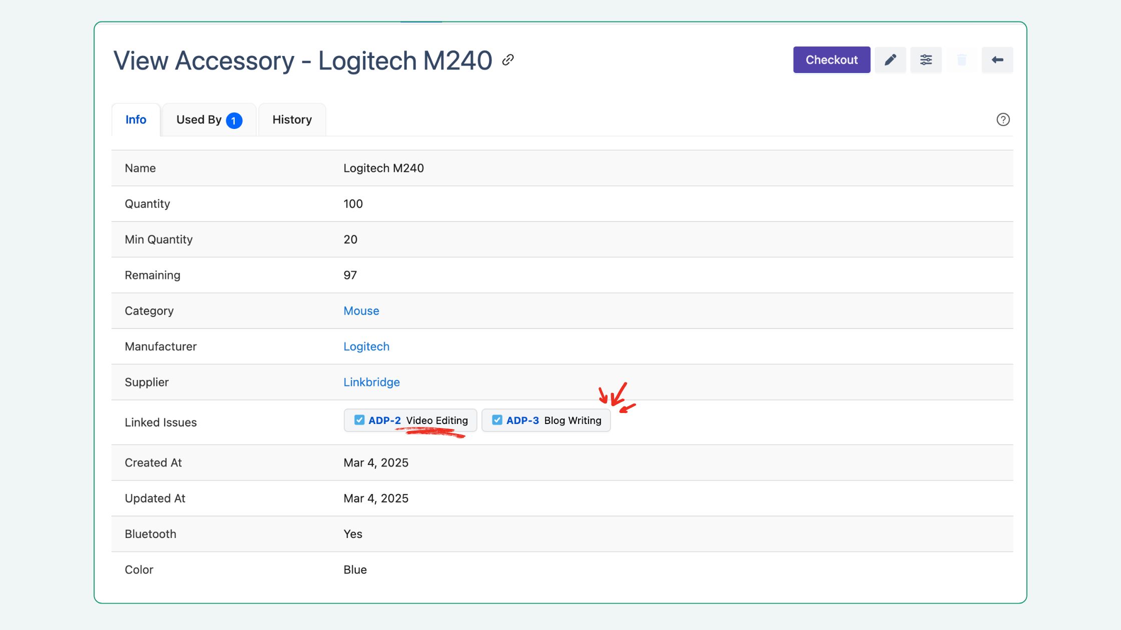This screenshot has width=1121, height=630.
Task: Click the Used By count badge
Action: 233,119
